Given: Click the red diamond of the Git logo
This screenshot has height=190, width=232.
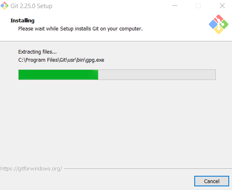Looking at the screenshot, I should [219, 19].
